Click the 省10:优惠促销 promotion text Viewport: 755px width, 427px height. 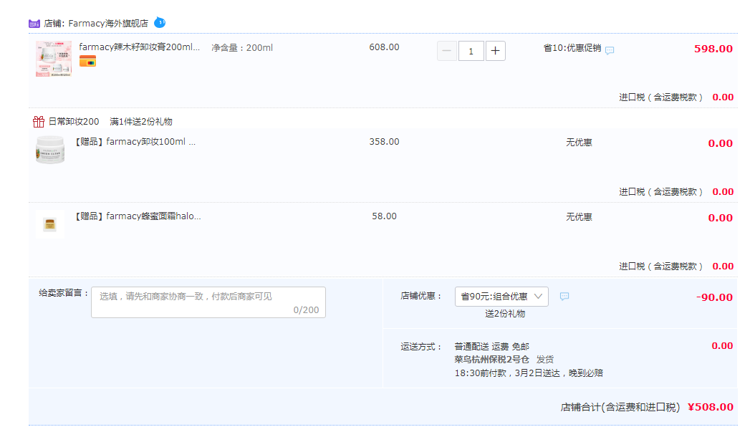[572, 48]
